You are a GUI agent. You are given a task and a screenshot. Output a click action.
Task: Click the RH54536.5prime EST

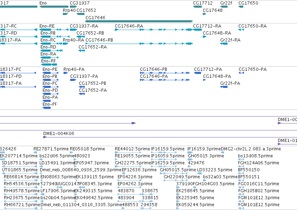point(21,187)
